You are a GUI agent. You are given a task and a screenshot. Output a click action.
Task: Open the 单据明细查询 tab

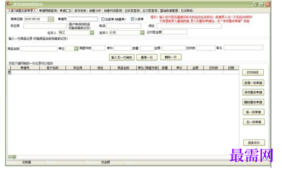tap(48, 11)
